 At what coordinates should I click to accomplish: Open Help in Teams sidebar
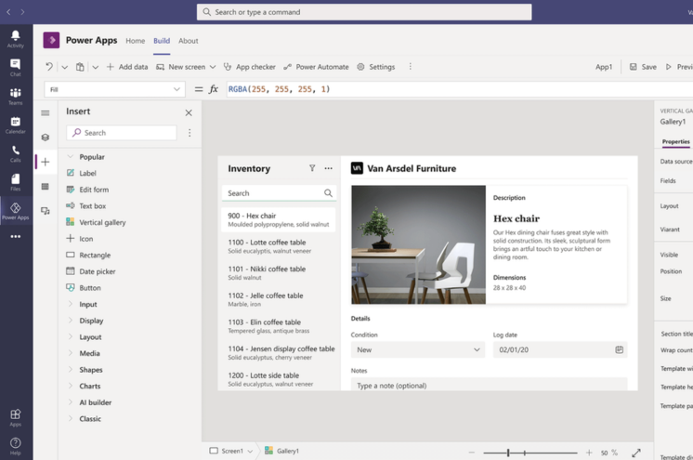(x=16, y=446)
